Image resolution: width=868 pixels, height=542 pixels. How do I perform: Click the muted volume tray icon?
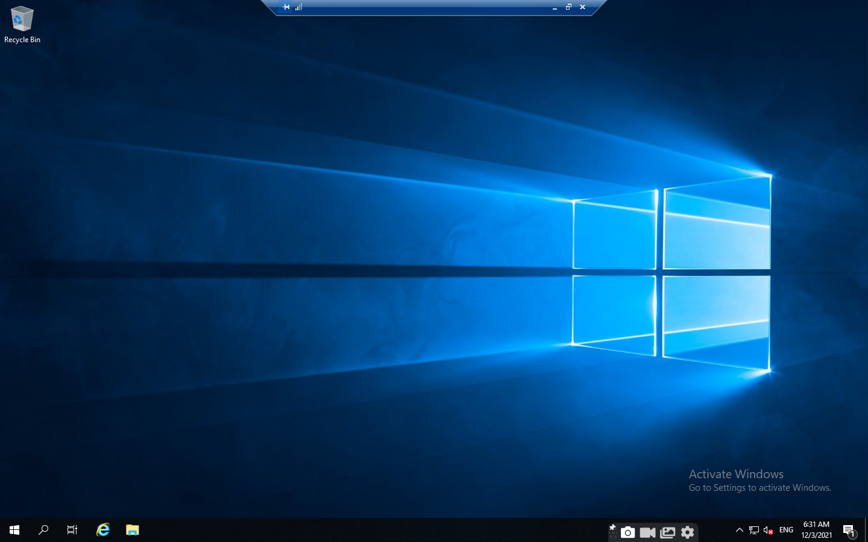click(x=769, y=530)
